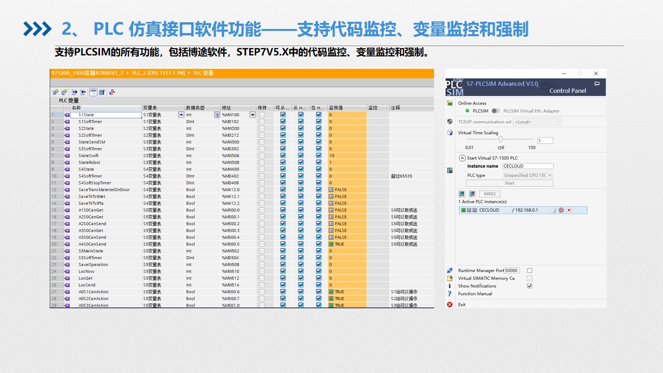The height and width of the screenshot is (373, 663).
Task: Click the first add-tag icon in PLC toolbar
Action: [x=55, y=92]
